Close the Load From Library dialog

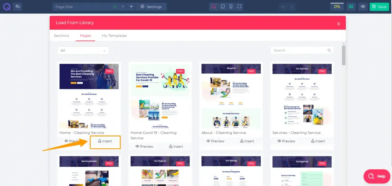pyautogui.click(x=338, y=24)
